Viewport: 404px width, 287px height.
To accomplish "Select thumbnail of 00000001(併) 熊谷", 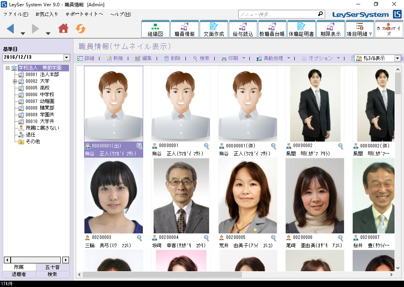I will 248,104.
